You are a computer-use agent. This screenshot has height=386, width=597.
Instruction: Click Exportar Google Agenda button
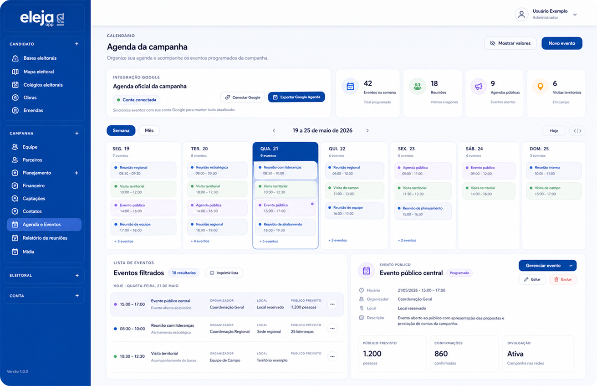tap(296, 97)
